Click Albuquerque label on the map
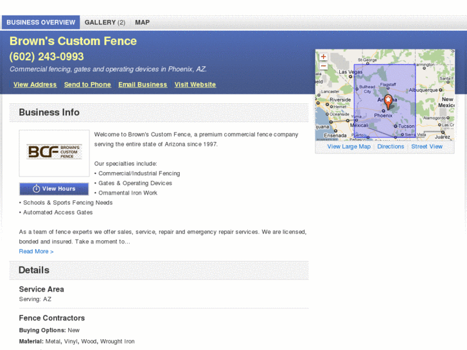This screenshot has width=467, height=350. (x=423, y=90)
